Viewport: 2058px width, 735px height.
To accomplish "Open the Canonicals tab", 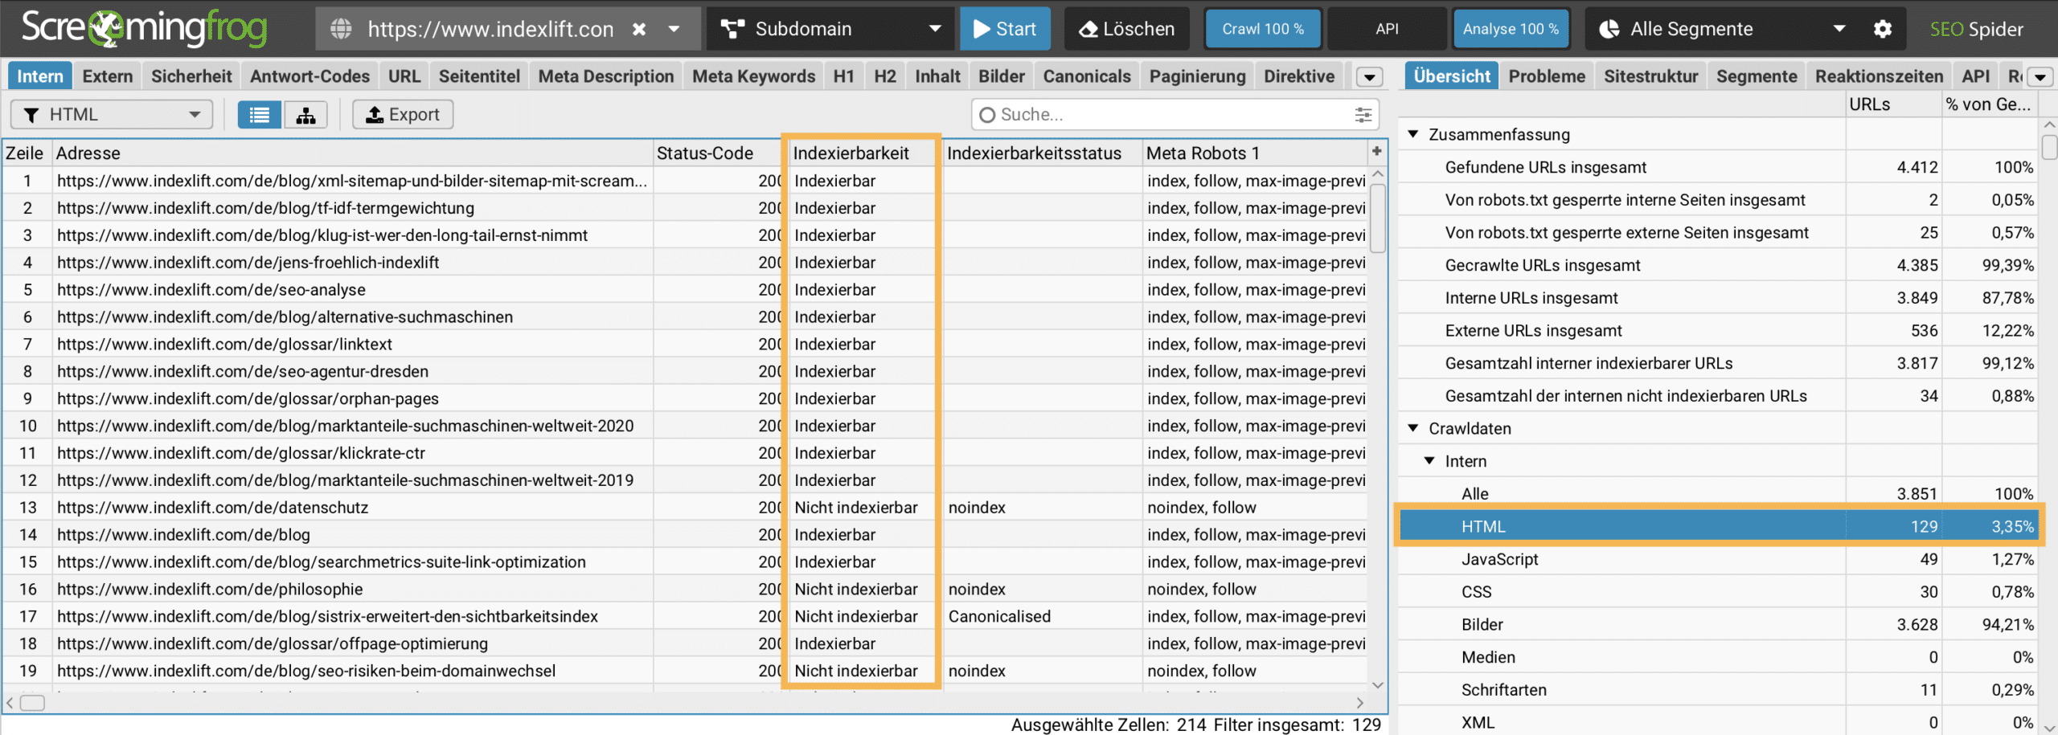I will pos(1087,76).
